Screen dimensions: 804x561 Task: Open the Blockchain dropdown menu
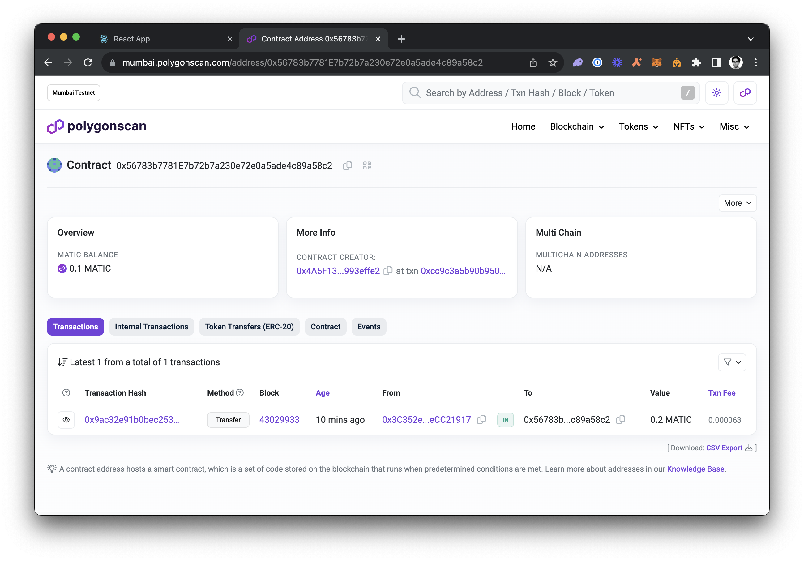[x=577, y=126]
